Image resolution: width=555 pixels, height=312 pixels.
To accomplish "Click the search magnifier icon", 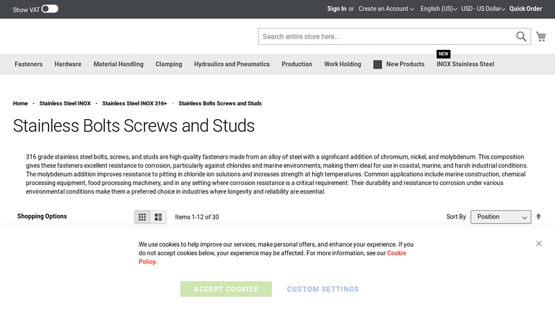I will 521,37.
